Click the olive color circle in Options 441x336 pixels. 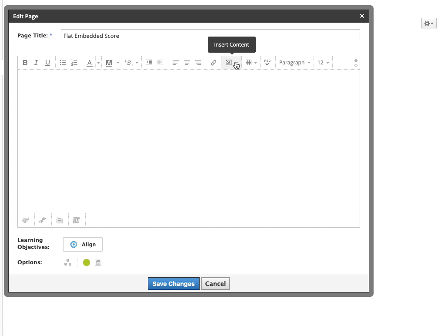click(86, 262)
